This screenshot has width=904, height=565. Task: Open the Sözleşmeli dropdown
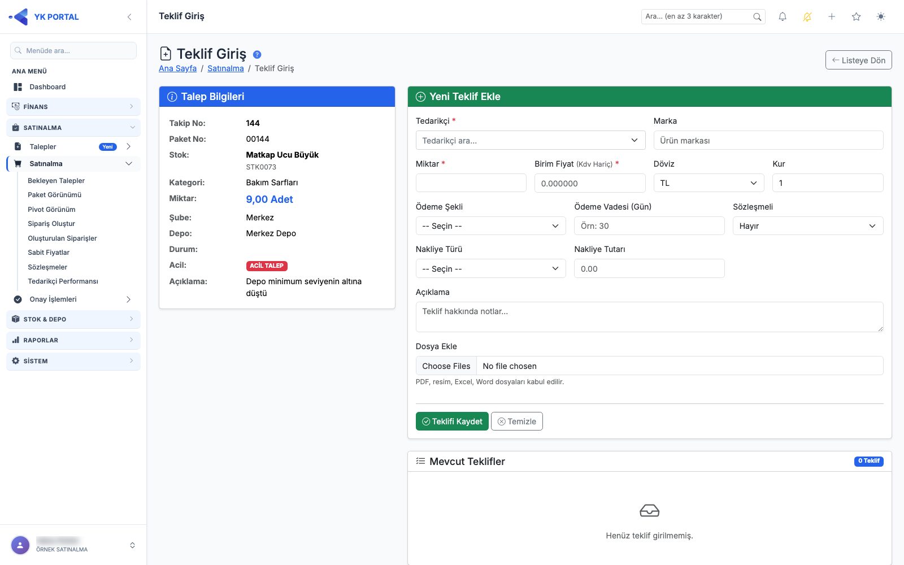808,226
